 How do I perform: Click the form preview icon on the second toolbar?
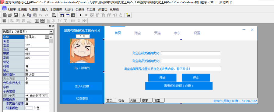tap(5, 21)
